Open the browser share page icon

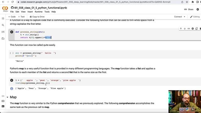point(182,2)
